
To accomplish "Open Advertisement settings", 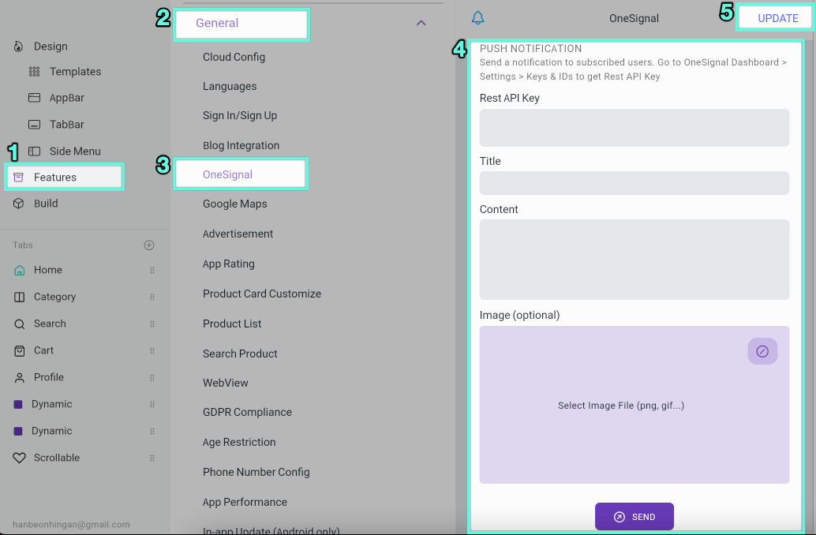I will tap(238, 234).
